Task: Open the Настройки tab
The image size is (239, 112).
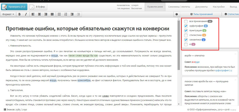Action: click(x=219, y=7)
